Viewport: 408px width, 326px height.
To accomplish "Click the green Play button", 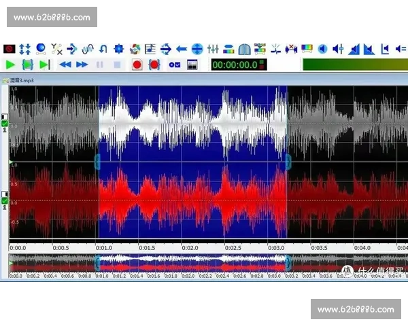I will (10, 65).
